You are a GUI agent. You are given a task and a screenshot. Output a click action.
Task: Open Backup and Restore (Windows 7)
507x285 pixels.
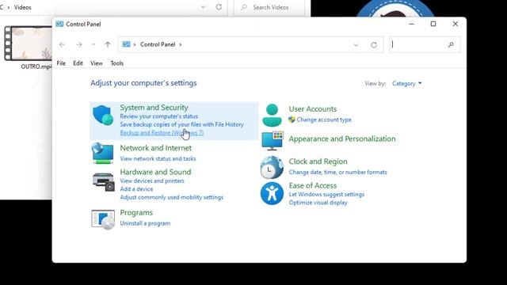coord(162,132)
